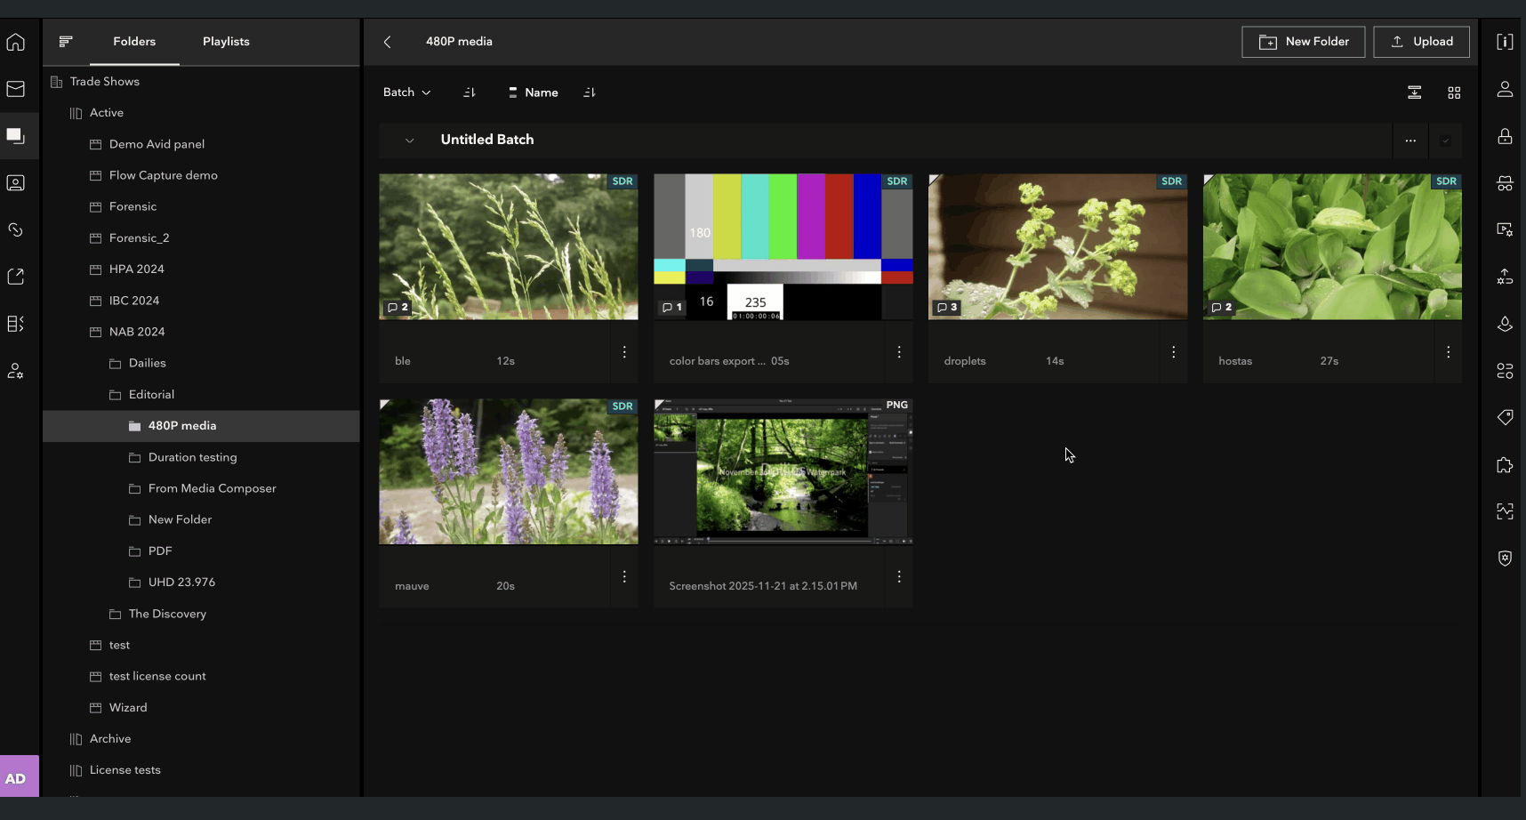Image resolution: width=1526 pixels, height=820 pixels.
Task: Open the color bars export thumbnail
Action: coord(783,246)
